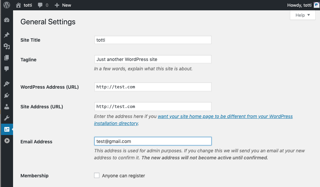
Task: Open the Howdy, totti account menu
Action: 303,5
